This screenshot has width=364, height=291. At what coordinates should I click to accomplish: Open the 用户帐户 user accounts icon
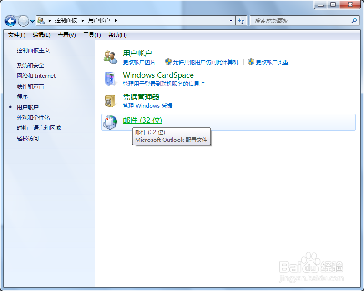click(111, 55)
